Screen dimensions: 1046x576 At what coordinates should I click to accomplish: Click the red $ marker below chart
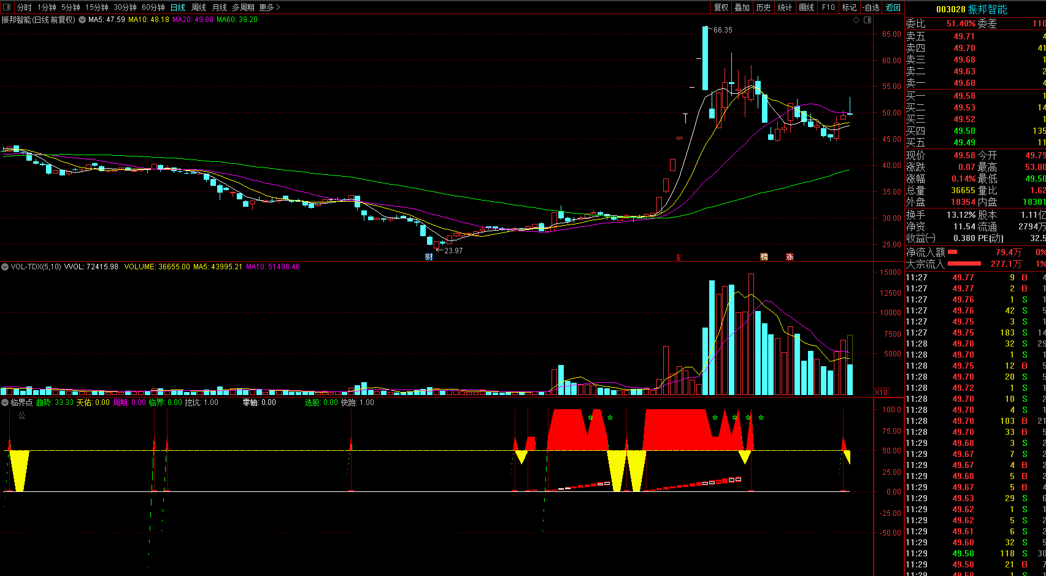tap(678, 258)
